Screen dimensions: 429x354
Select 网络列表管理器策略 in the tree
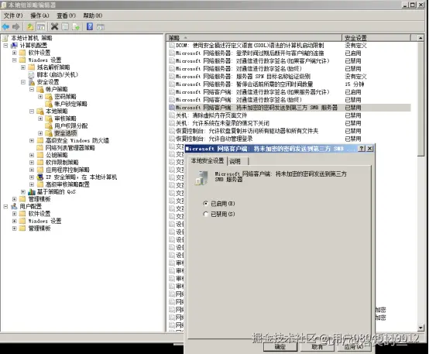point(70,148)
